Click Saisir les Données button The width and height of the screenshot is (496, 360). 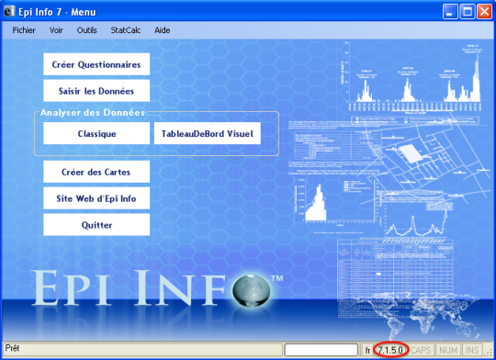pyautogui.click(x=96, y=91)
